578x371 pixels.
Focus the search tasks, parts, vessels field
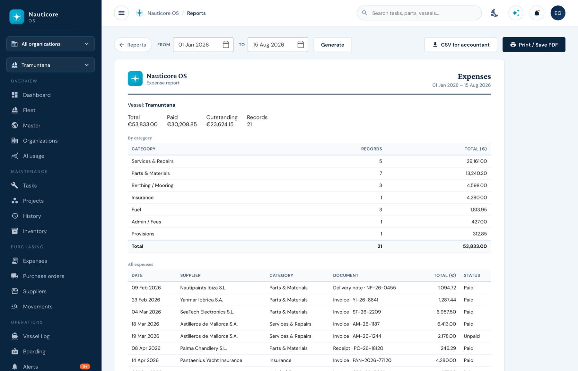coord(419,13)
